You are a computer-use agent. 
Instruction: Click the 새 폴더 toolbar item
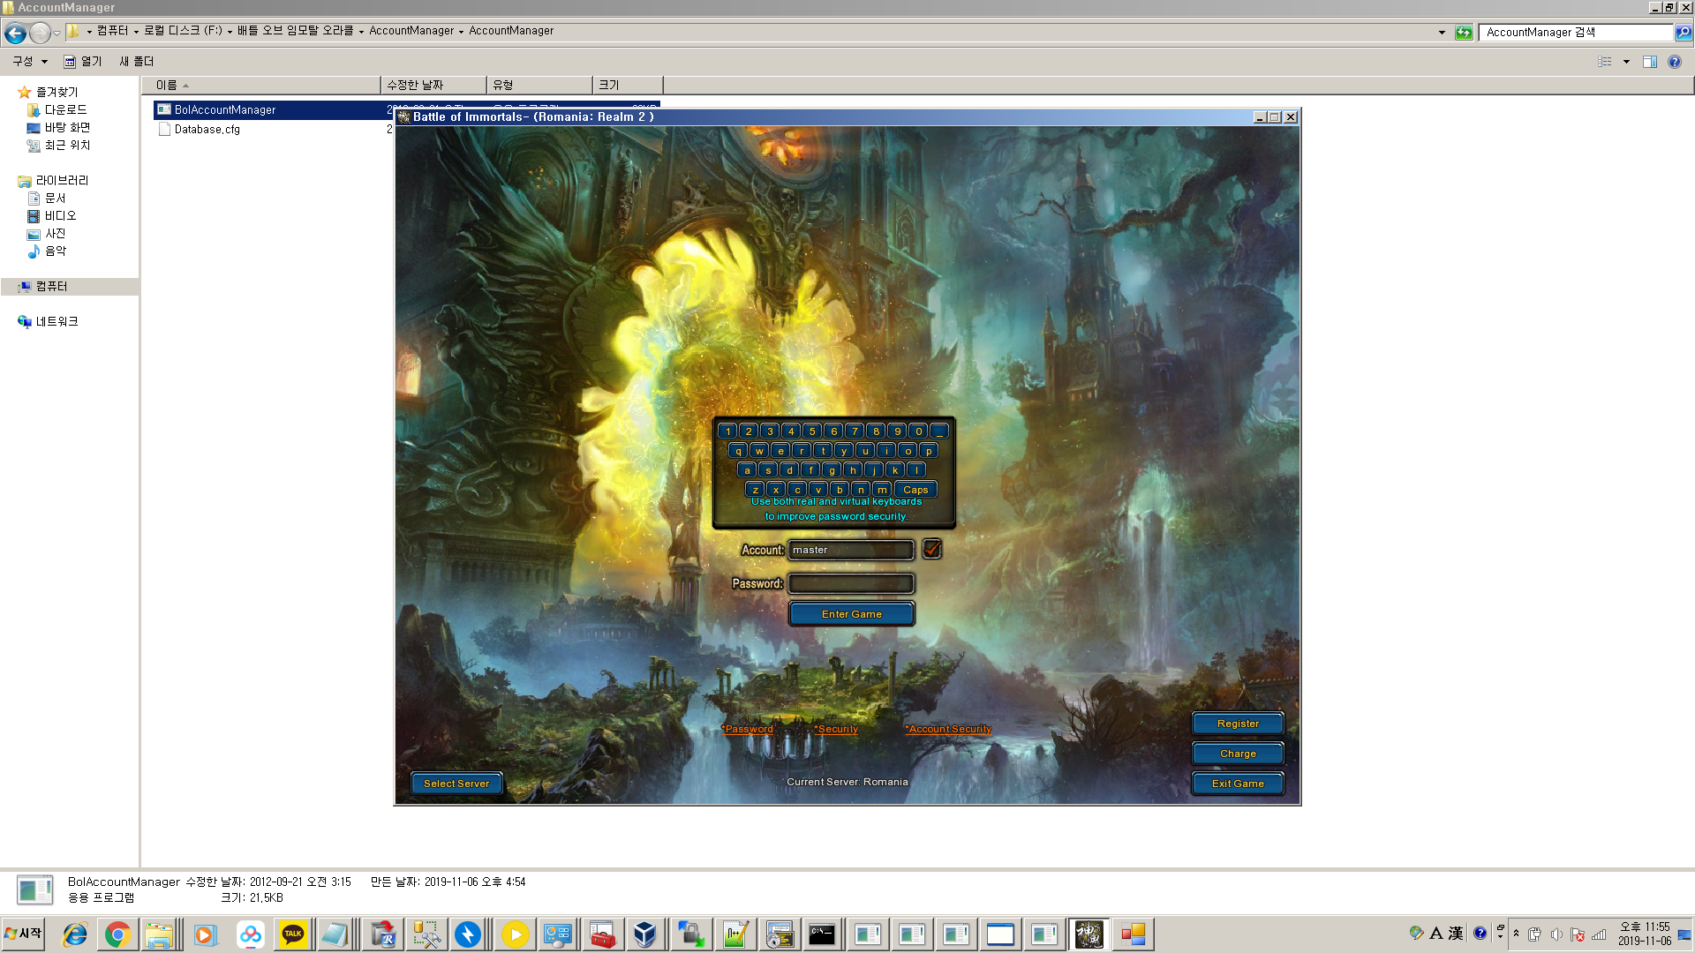136,62
